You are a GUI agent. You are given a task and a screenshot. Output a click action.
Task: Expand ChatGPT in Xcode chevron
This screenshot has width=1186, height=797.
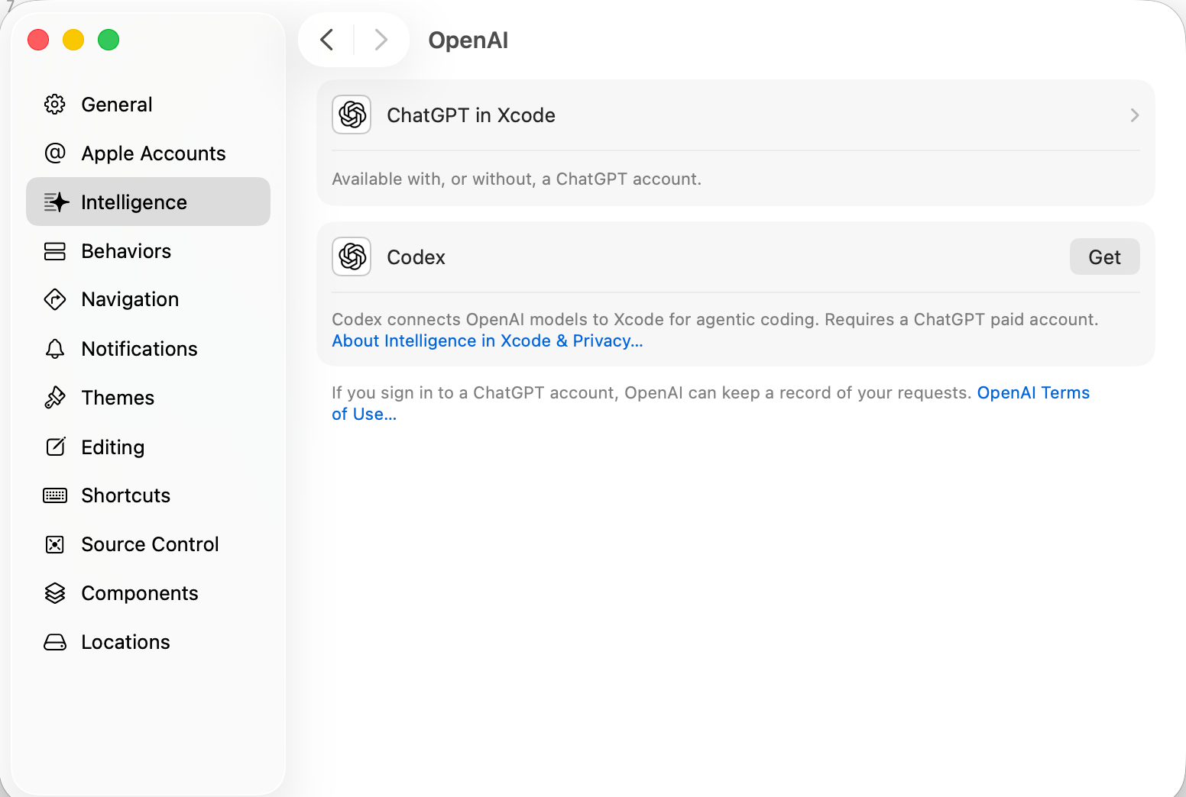[1134, 115]
